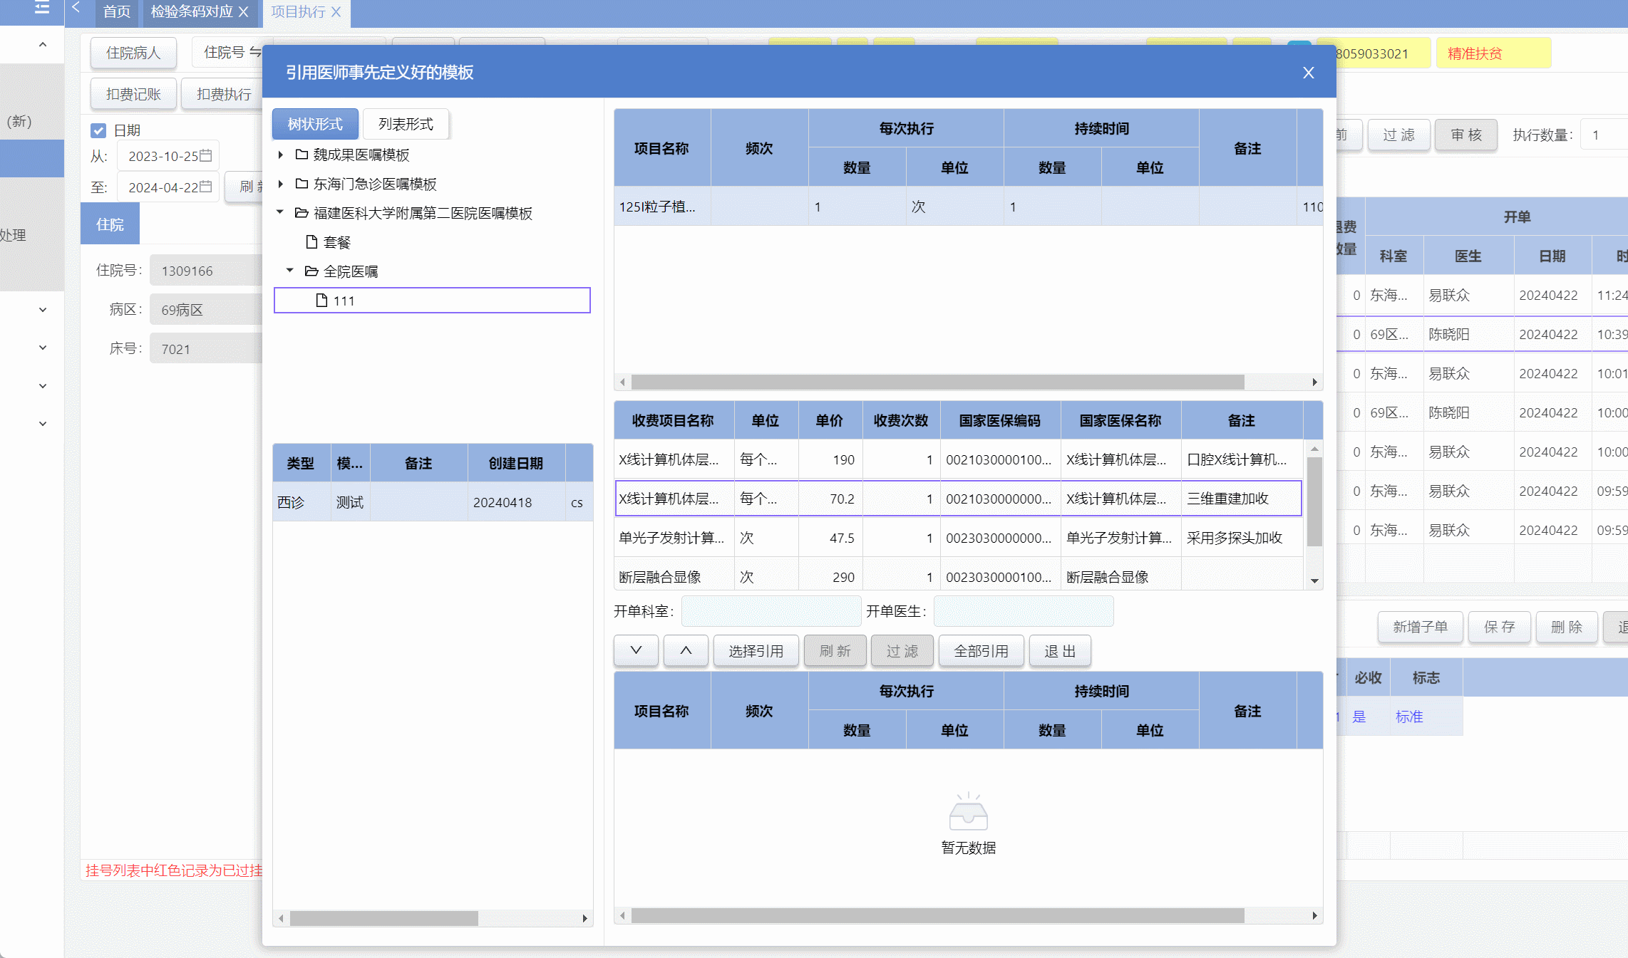
Task: Expand the 魏成果医嘱模板 folder
Action: tap(280, 155)
